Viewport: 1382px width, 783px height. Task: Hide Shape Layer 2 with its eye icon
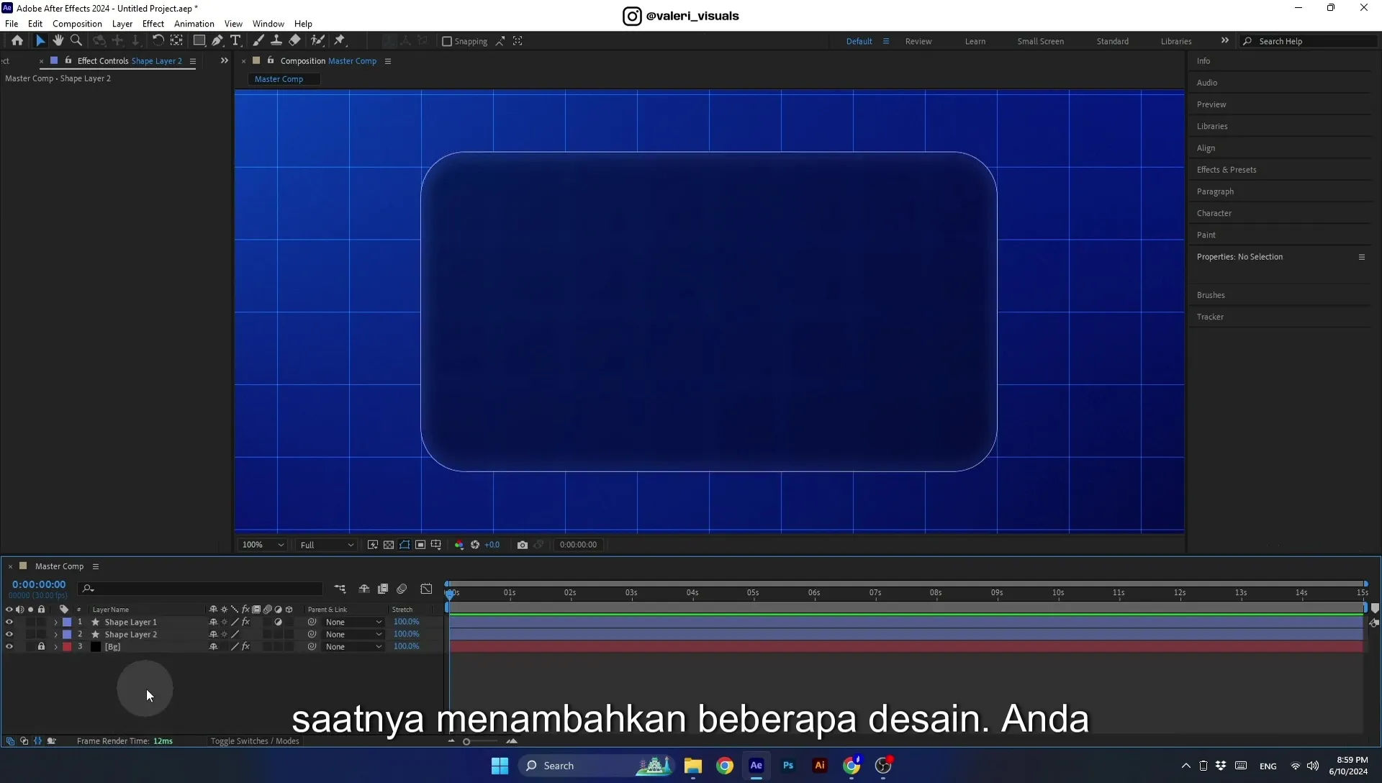[9, 634]
